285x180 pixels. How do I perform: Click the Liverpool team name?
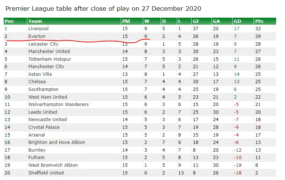click(x=38, y=29)
